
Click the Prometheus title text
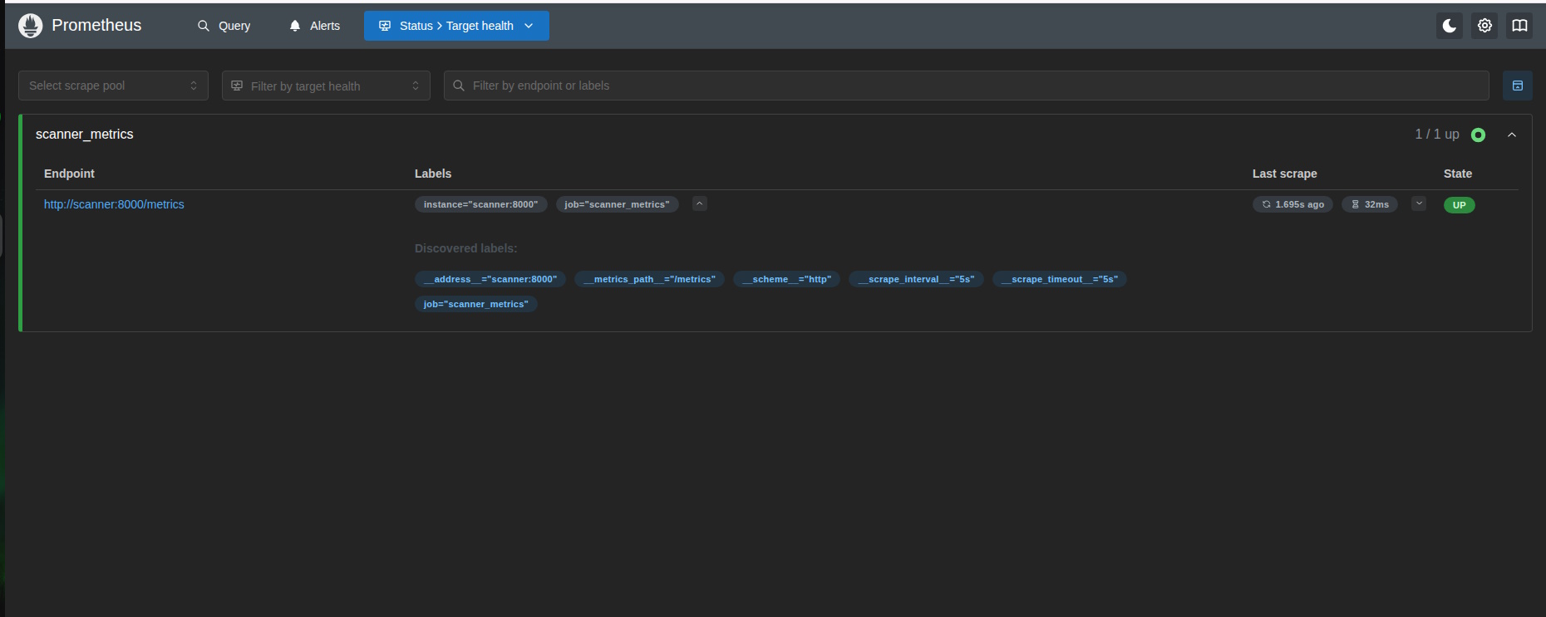pos(96,26)
